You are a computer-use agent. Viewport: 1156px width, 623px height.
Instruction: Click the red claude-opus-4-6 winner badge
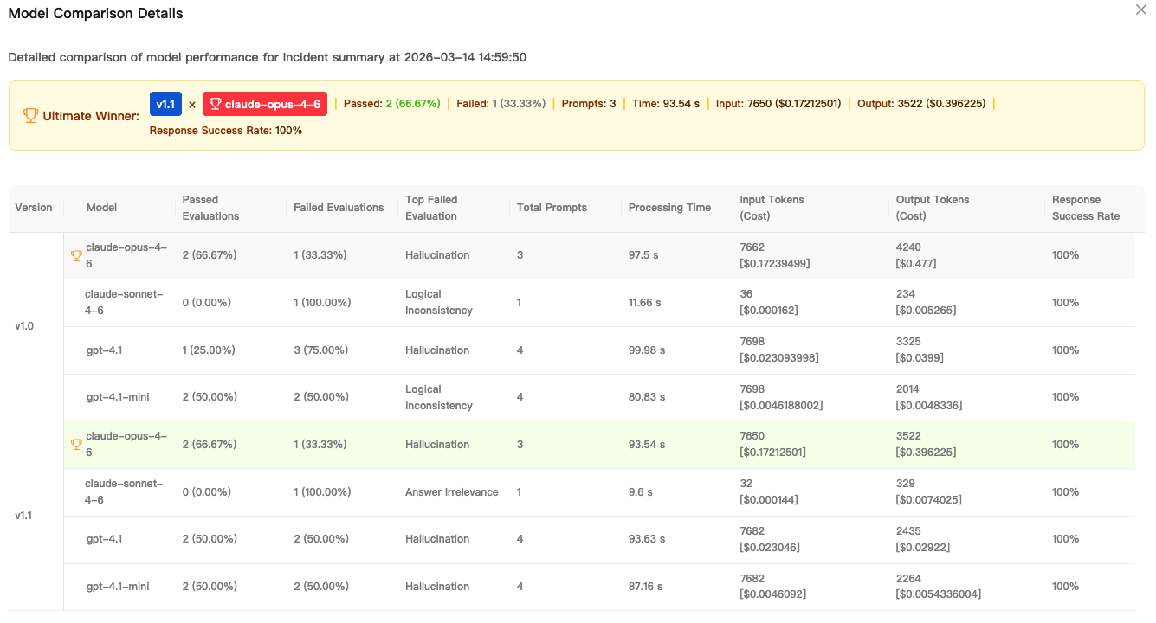(265, 104)
